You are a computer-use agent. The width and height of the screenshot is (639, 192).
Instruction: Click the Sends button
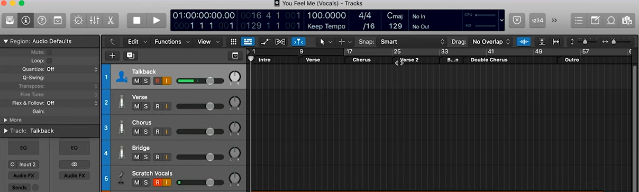pos(19,187)
